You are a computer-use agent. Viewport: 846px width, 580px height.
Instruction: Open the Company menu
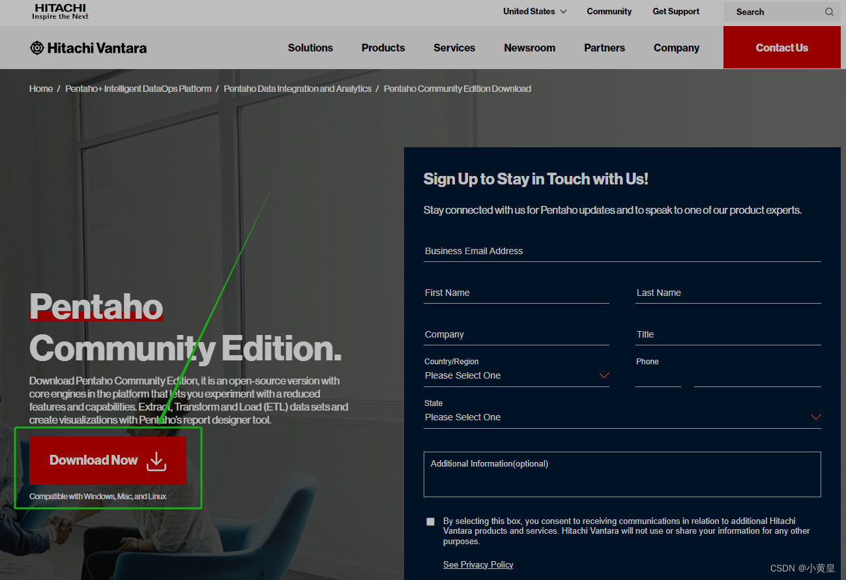[x=677, y=48]
